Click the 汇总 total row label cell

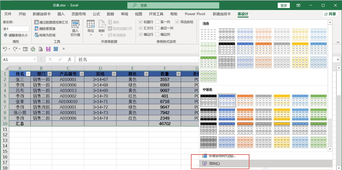point(20,123)
